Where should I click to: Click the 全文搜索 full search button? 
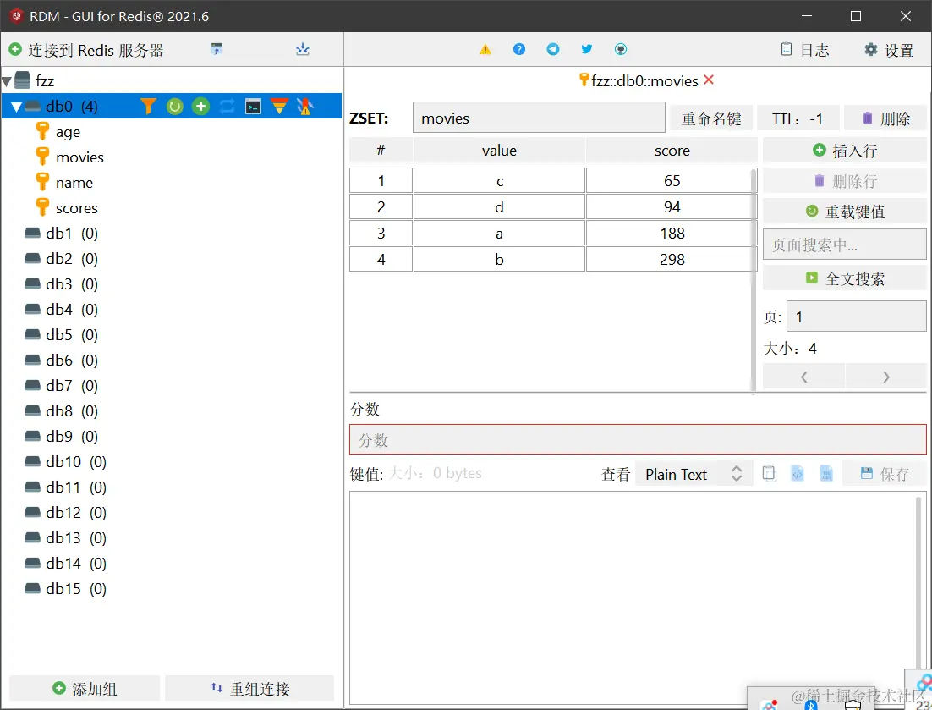point(844,278)
